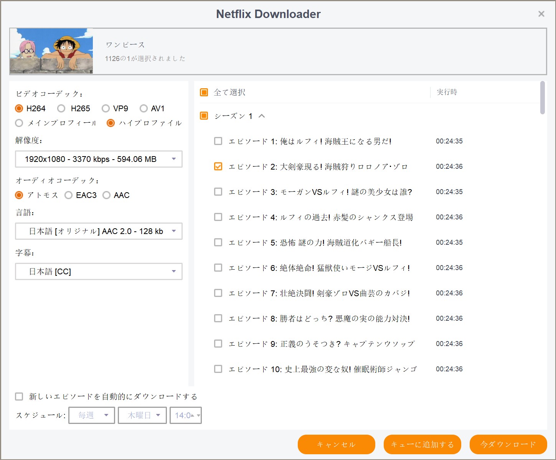Click the キューに追加する button
556x460 pixels.
(422, 444)
